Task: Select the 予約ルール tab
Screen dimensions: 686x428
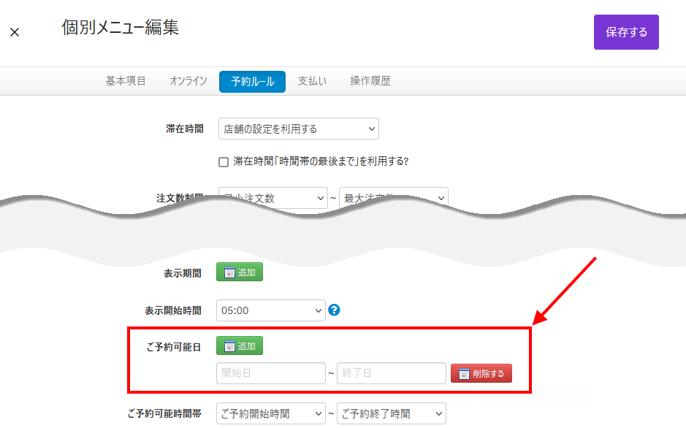Action: point(252,82)
